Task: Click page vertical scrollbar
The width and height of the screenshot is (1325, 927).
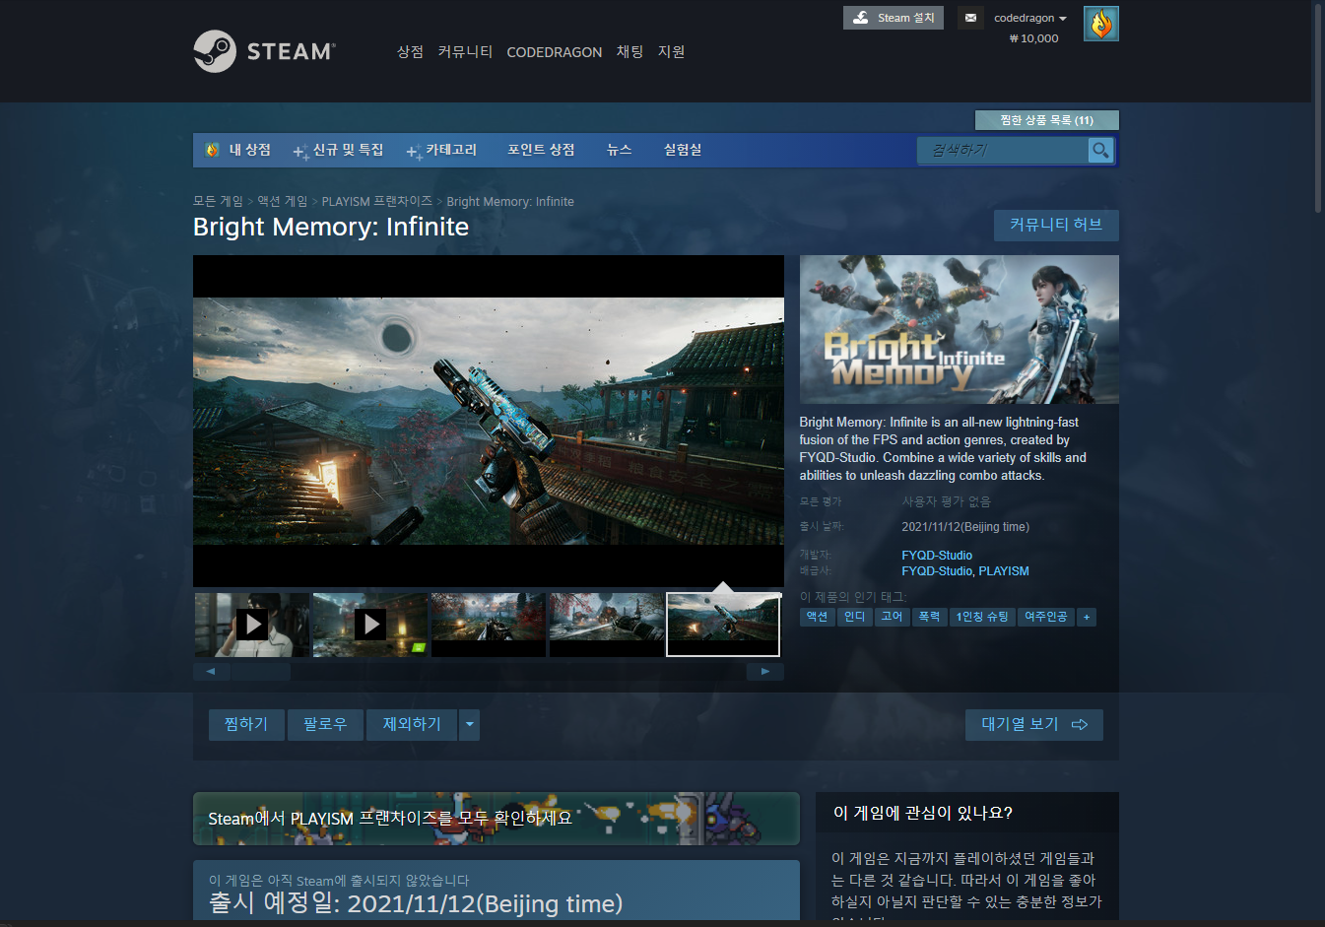Action: point(1318,108)
